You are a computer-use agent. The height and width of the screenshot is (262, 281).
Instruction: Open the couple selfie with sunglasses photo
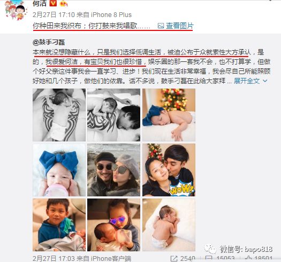pyautogui.click(x=114, y=170)
